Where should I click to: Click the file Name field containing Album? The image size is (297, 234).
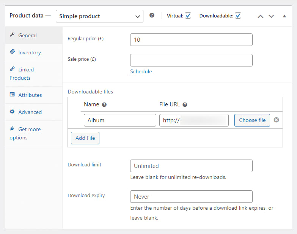click(x=120, y=120)
